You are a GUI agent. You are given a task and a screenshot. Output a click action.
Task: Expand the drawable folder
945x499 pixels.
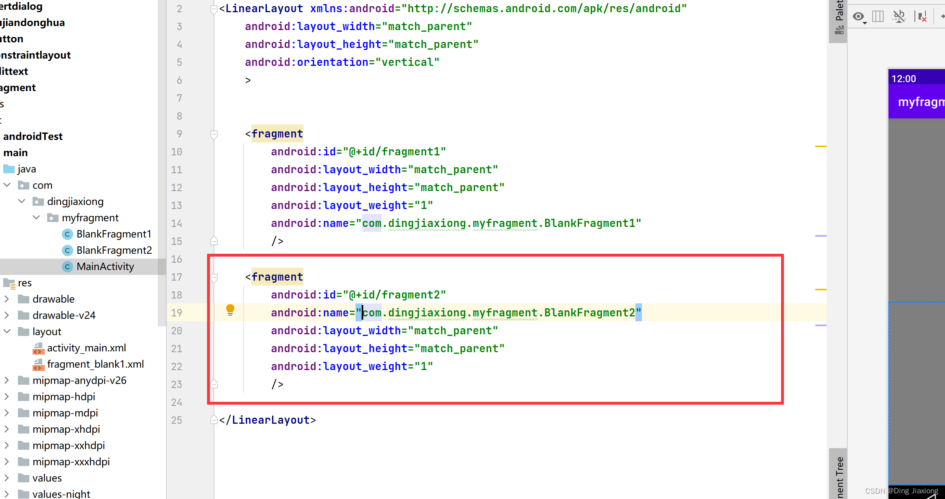(7, 299)
